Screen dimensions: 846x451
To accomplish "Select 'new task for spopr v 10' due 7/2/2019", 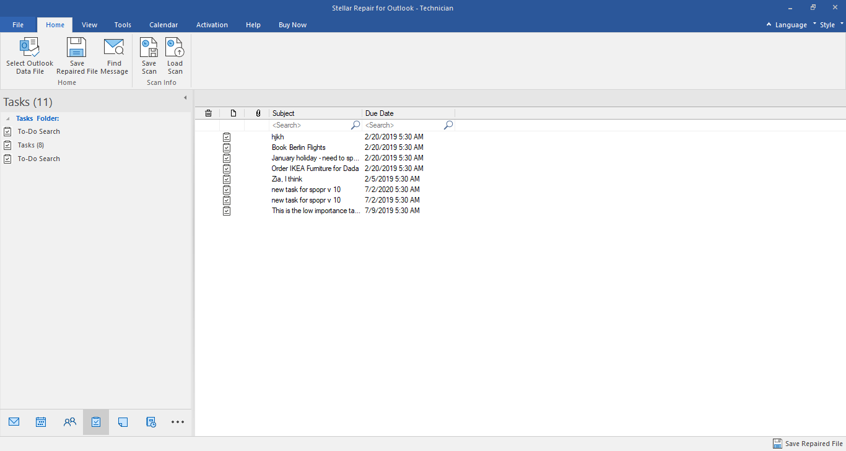I will coord(306,200).
